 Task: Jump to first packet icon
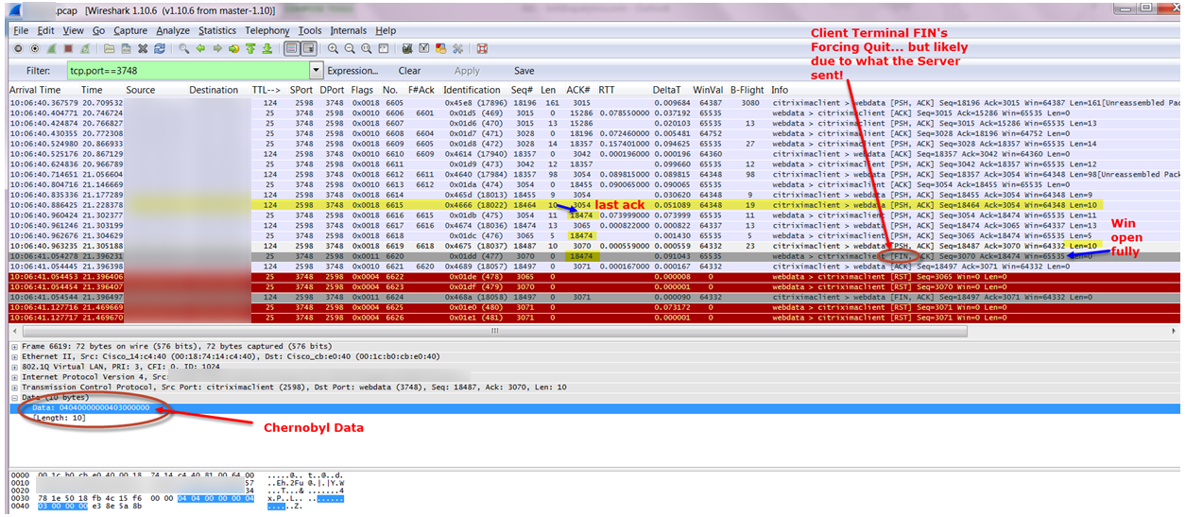click(250, 48)
